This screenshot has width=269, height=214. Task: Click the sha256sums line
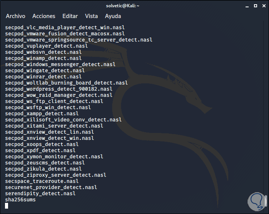21,200
